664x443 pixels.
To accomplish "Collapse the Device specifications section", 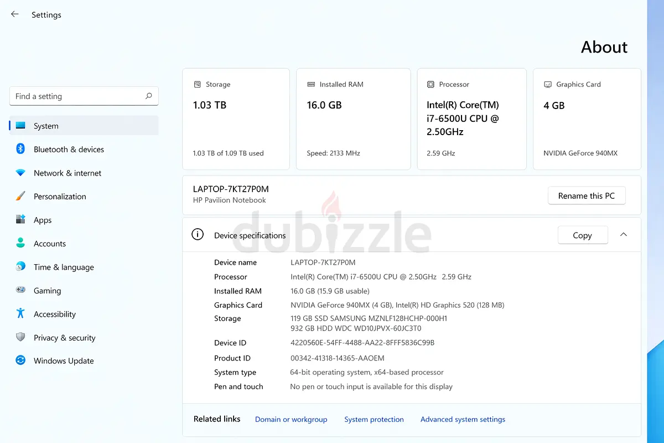I will (624, 235).
